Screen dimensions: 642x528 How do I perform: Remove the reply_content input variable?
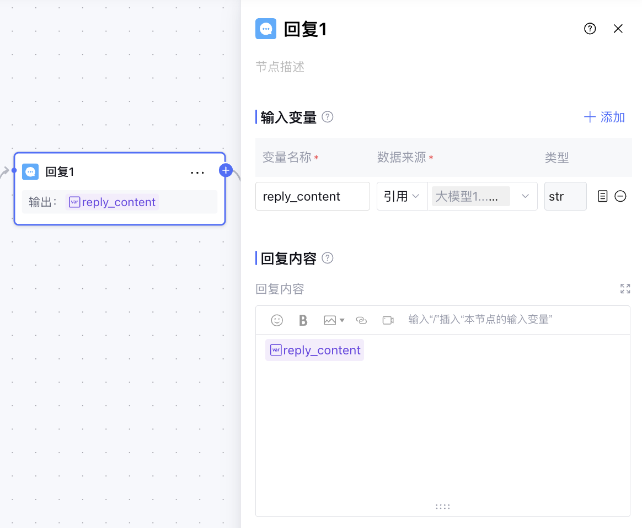[620, 196]
